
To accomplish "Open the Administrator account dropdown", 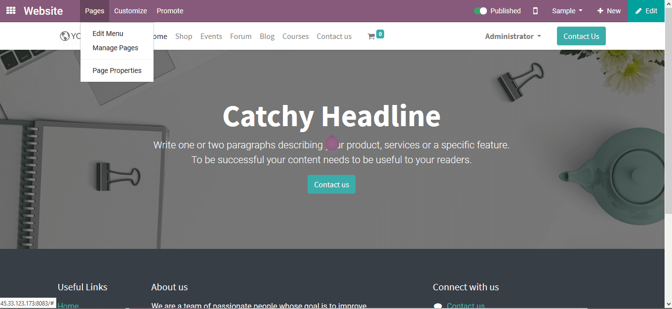I will pos(513,36).
